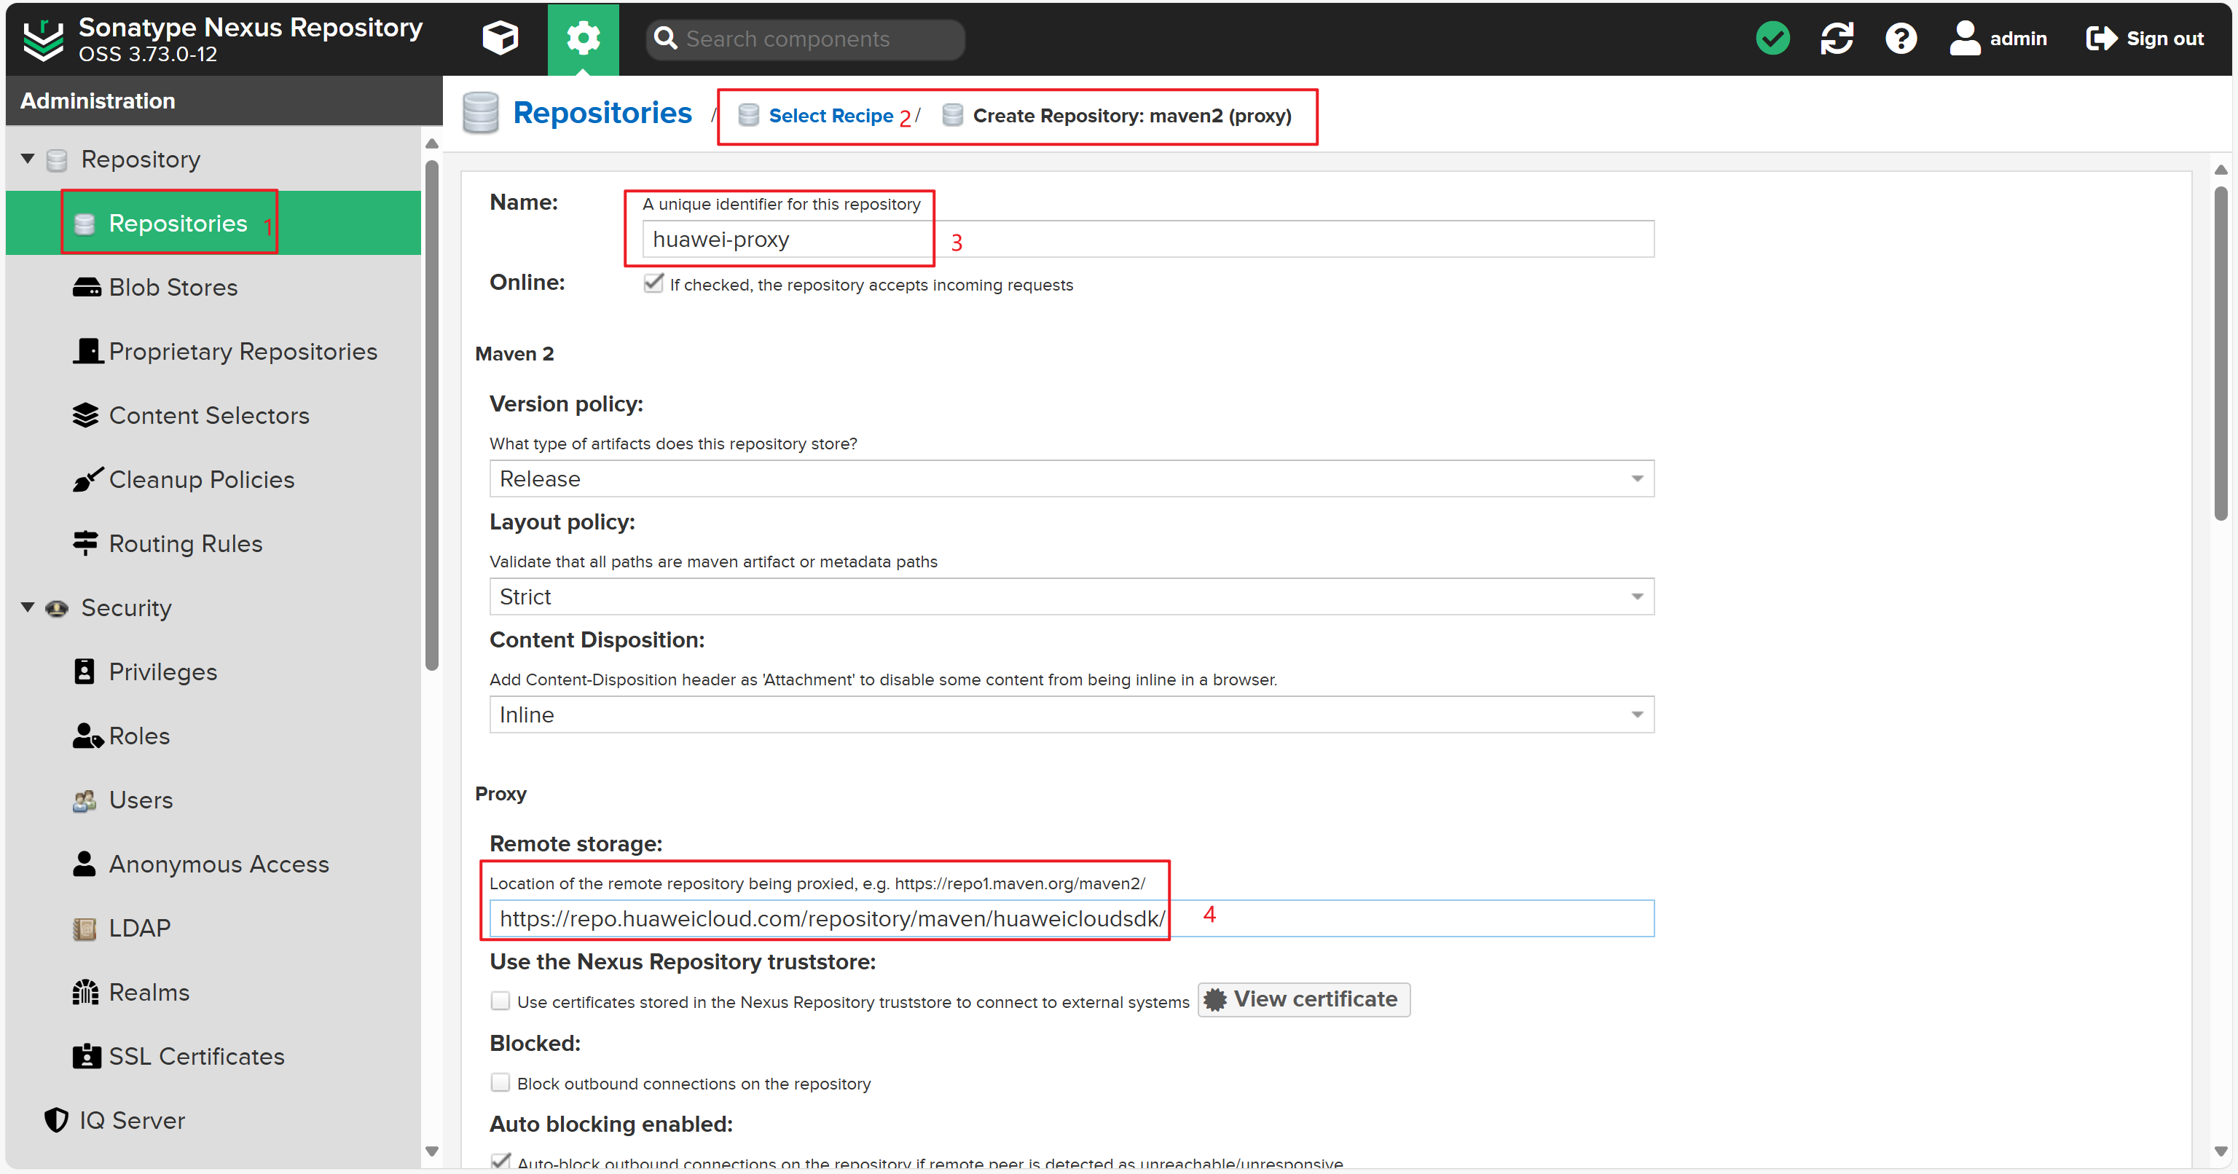Image resolution: width=2238 pixels, height=1174 pixels.
Task: Click the sidebar scroll up arrow
Action: tap(432, 143)
